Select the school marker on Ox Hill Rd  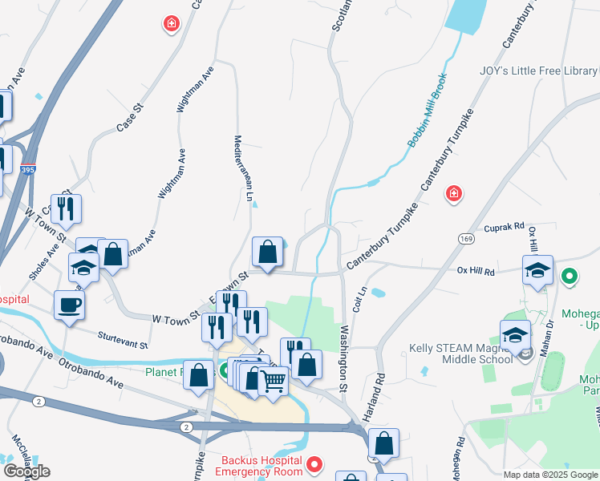pyautogui.click(x=537, y=273)
